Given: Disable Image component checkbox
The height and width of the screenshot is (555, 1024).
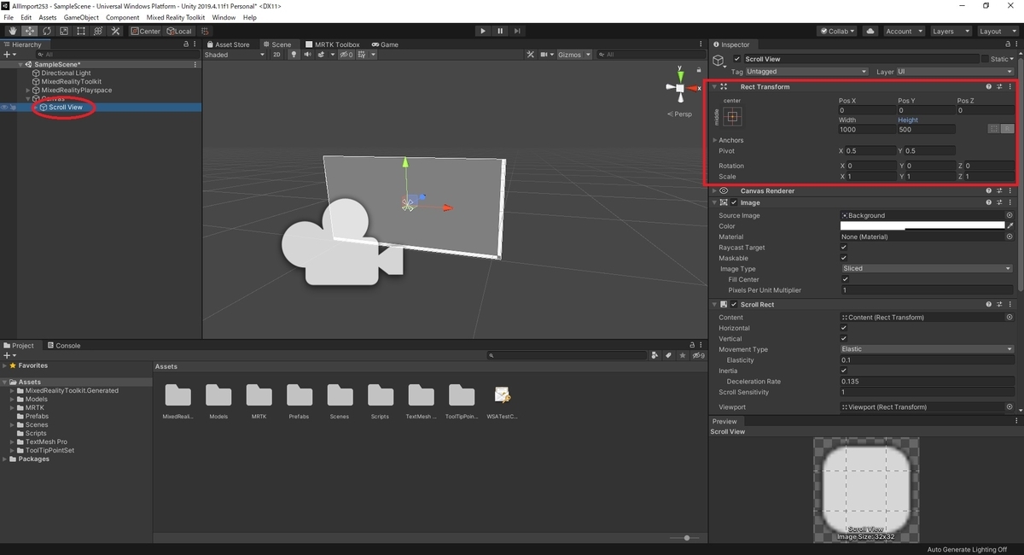Looking at the screenshot, I should point(734,203).
